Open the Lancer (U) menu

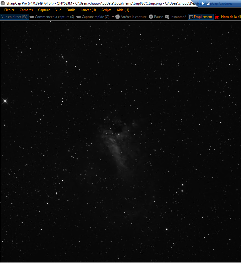pyautogui.click(x=88, y=10)
